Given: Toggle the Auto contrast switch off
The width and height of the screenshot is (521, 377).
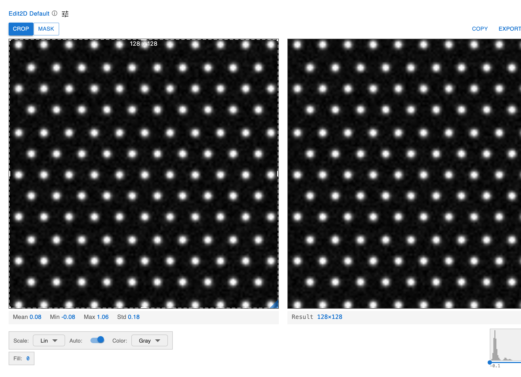Looking at the screenshot, I should tap(97, 340).
